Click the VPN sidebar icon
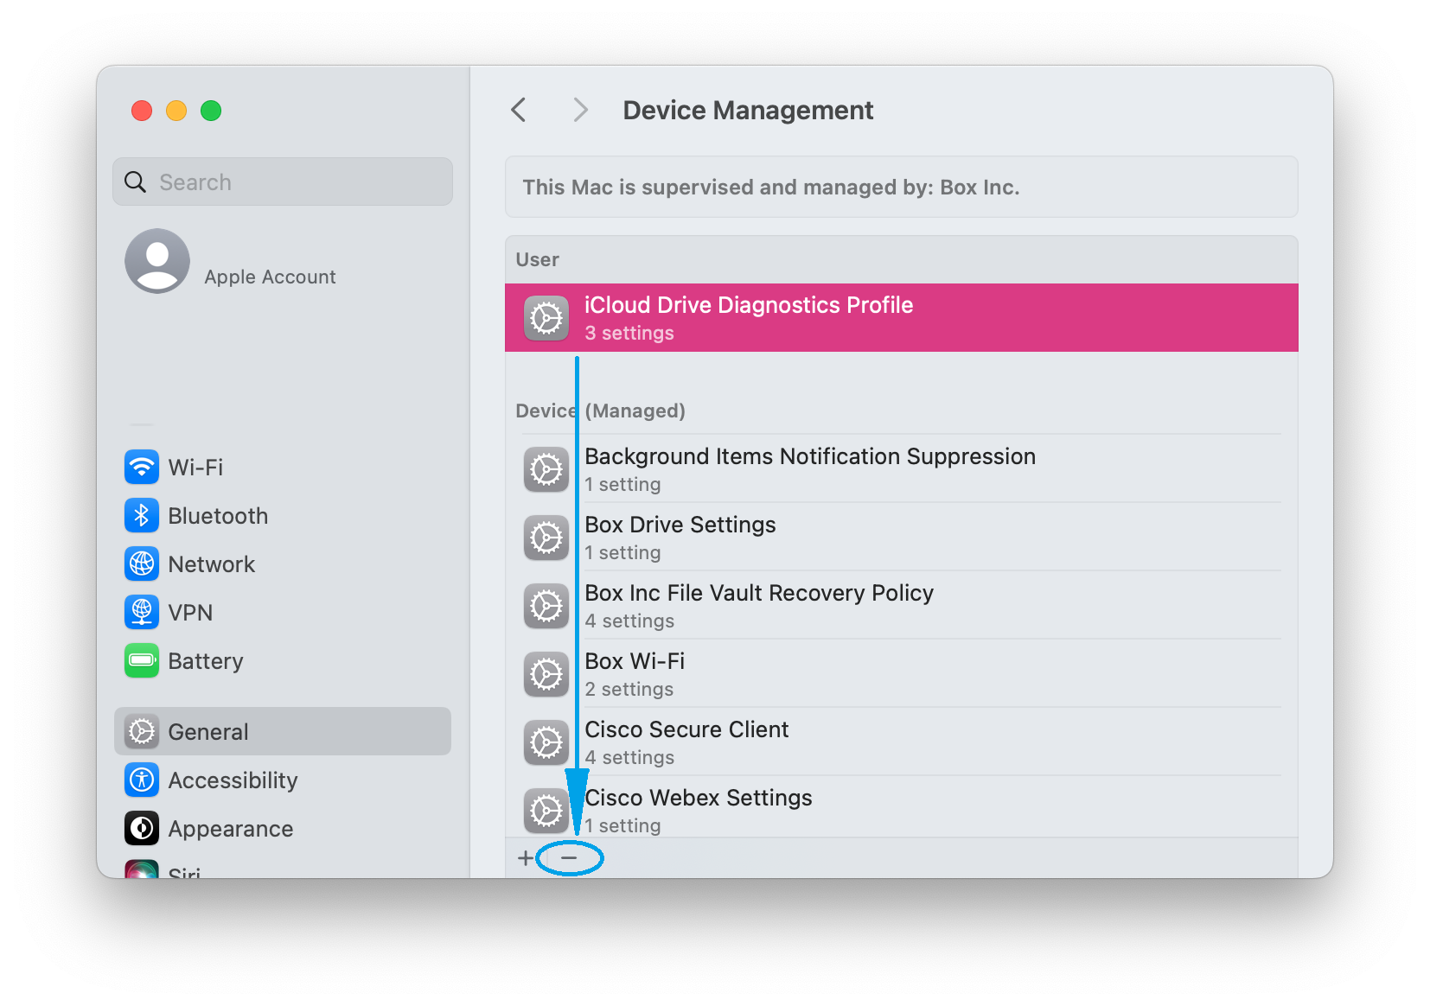1430x1006 pixels. [x=142, y=613]
